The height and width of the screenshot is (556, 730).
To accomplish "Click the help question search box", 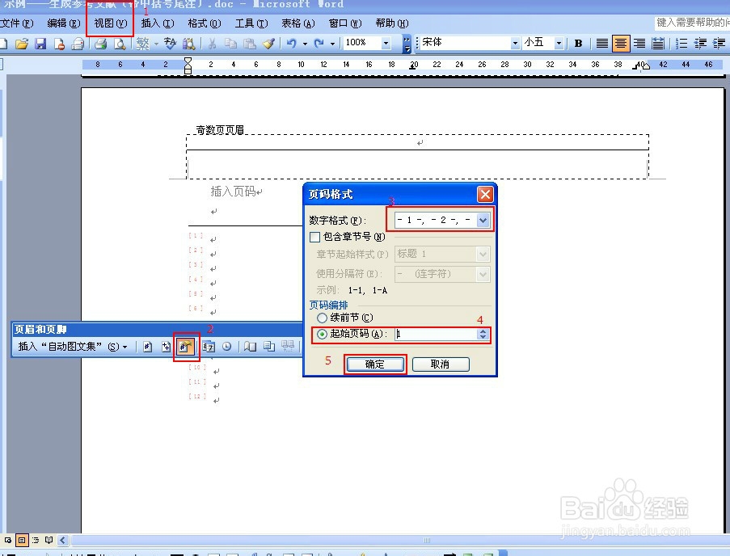I will click(x=692, y=23).
